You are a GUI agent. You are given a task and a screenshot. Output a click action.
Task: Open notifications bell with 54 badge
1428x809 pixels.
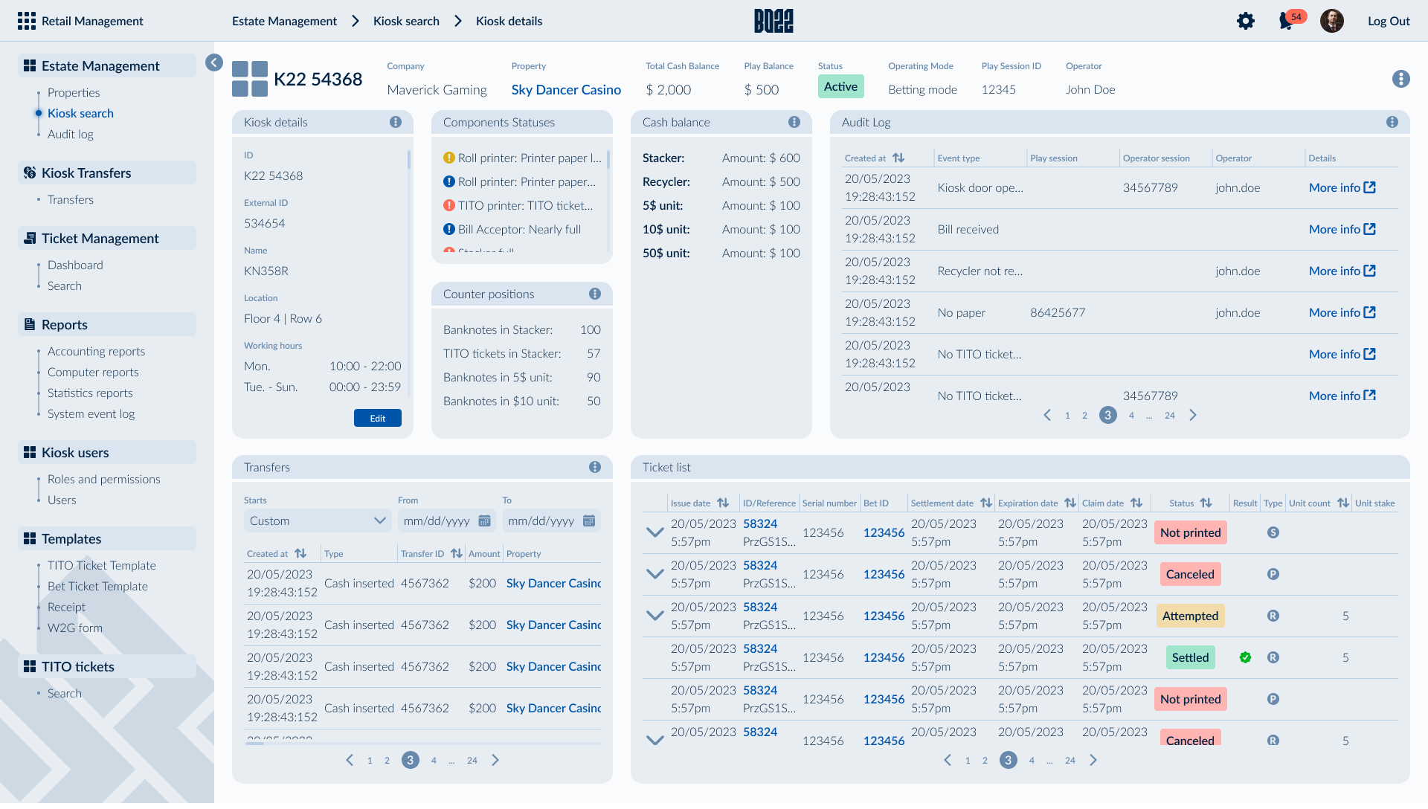click(x=1287, y=21)
